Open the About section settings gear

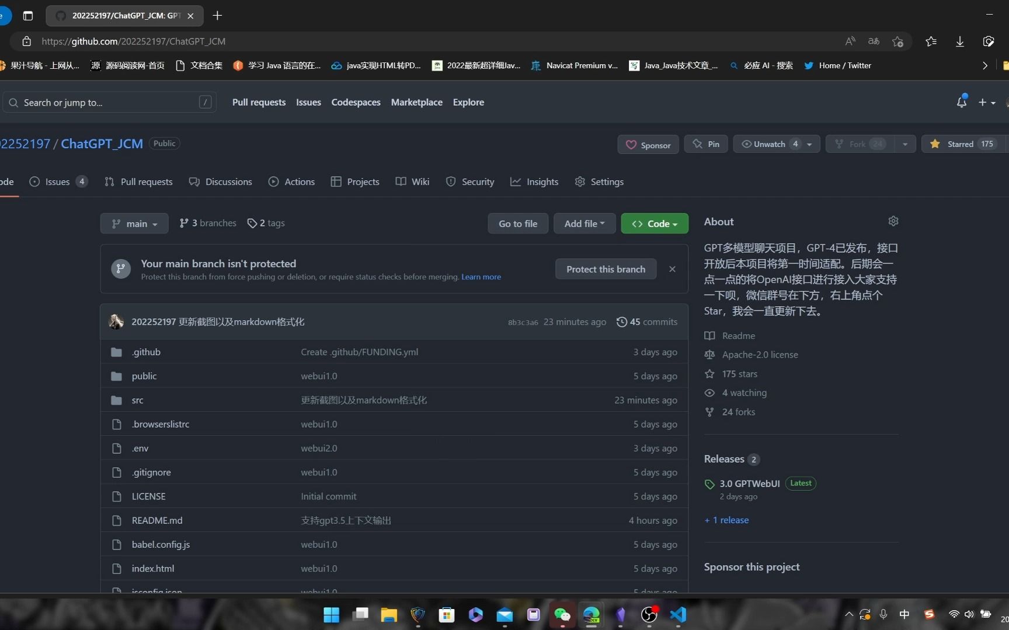[893, 221]
